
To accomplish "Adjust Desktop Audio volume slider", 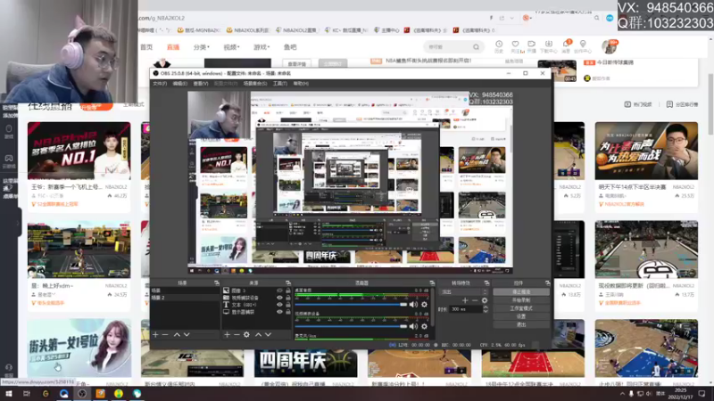I will (x=351, y=304).
